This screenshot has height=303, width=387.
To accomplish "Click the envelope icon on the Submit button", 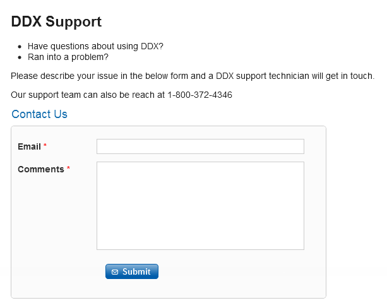I will [x=115, y=272].
